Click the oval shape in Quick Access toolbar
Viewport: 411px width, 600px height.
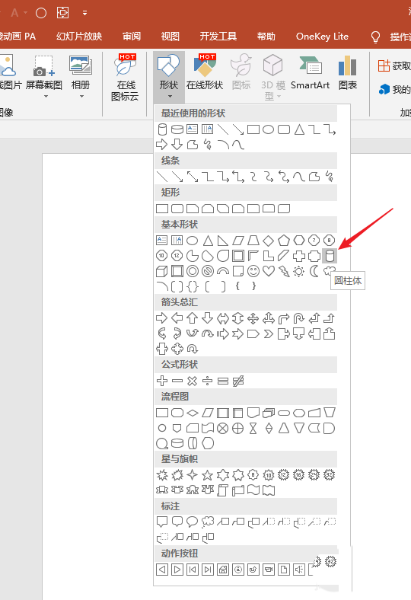[x=41, y=13]
